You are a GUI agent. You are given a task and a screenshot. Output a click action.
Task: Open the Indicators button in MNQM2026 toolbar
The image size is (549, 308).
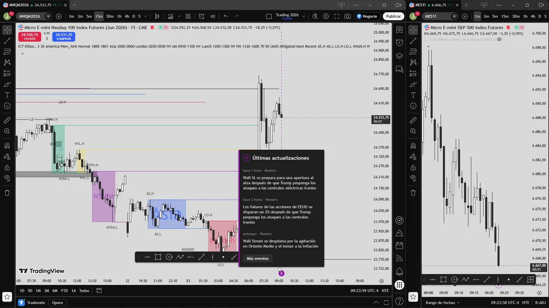[x=171, y=16]
